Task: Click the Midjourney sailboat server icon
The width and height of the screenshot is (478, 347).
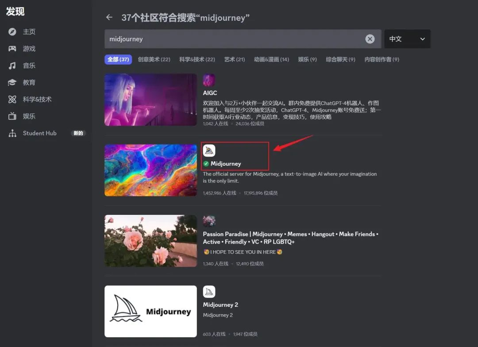Action: click(209, 150)
